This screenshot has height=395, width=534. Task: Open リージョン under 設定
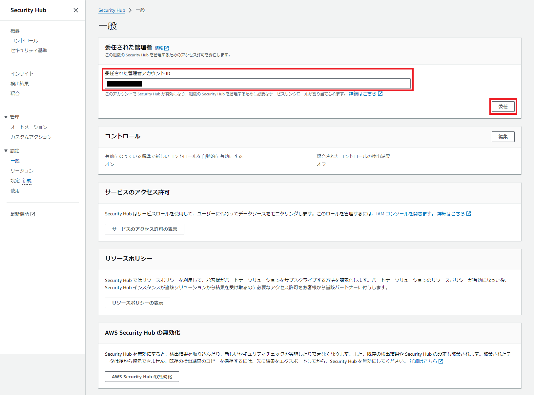coord(22,171)
